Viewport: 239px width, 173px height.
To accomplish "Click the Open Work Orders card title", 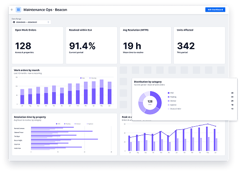I will coord(26,30).
